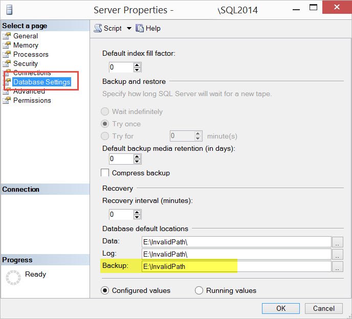Click the Help book icon
Viewport: 352px width, 319px height.
click(x=139, y=28)
